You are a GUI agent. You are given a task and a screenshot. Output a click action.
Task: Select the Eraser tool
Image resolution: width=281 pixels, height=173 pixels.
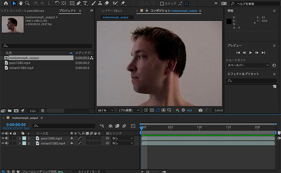[x=106, y=3]
